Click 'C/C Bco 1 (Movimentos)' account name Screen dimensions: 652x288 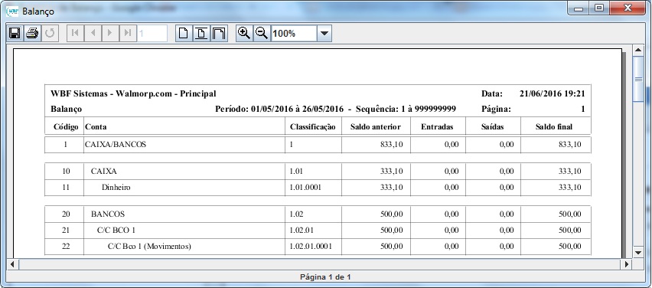(x=149, y=247)
